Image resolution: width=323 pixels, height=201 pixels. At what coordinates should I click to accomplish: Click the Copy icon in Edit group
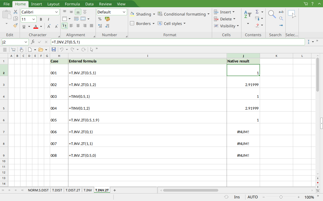[x=15, y=19]
